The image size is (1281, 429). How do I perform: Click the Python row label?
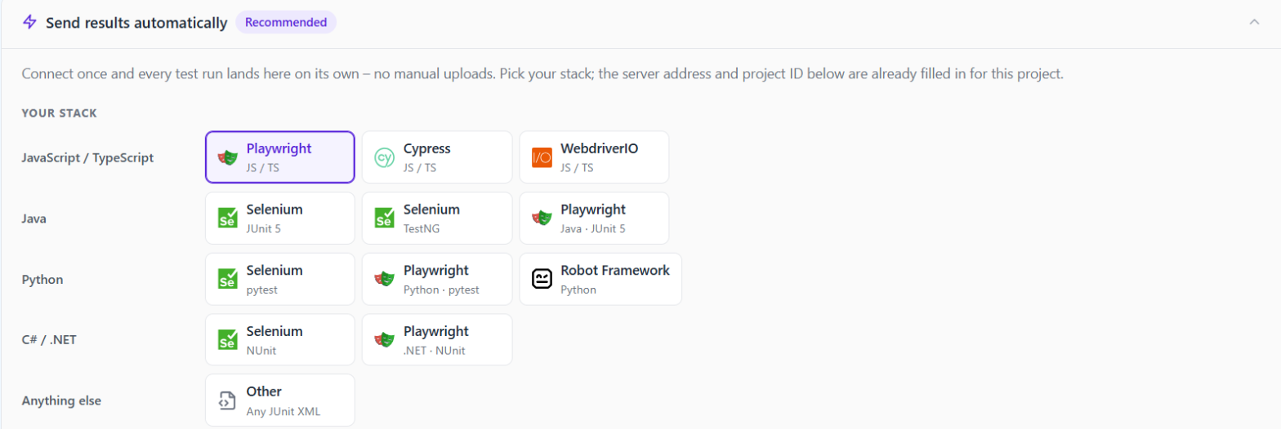point(42,280)
